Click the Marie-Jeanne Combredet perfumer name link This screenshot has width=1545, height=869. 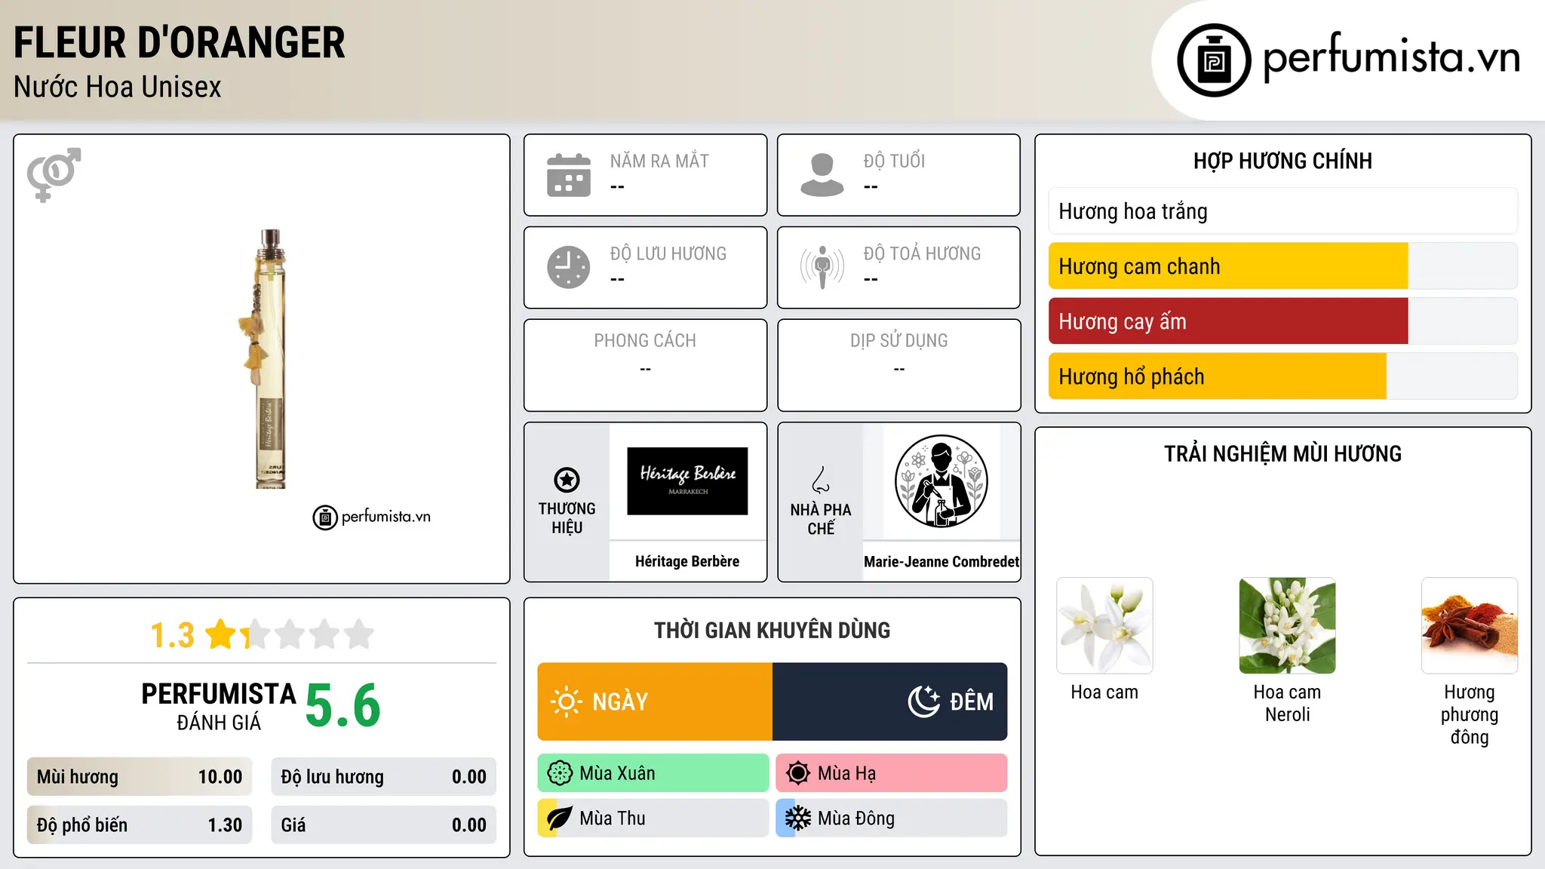[x=941, y=561]
